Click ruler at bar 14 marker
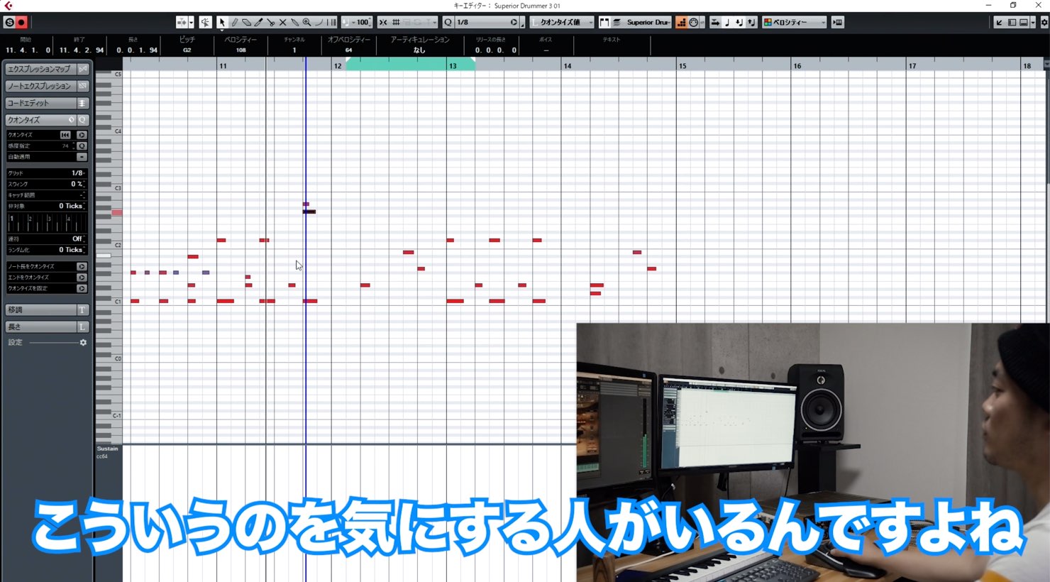The width and height of the screenshot is (1050, 582). [567, 65]
